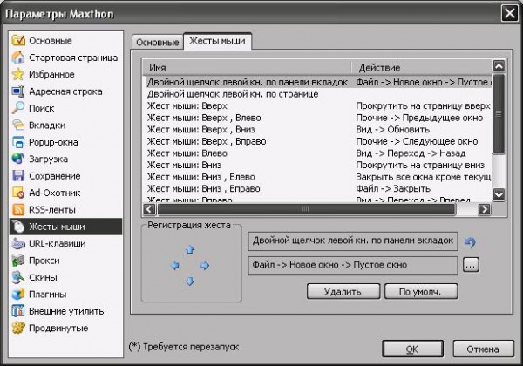The width and height of the screenshot is (523, 366).
Task: Click action cell Файл -> Закрыть
Action: (393, 189)
